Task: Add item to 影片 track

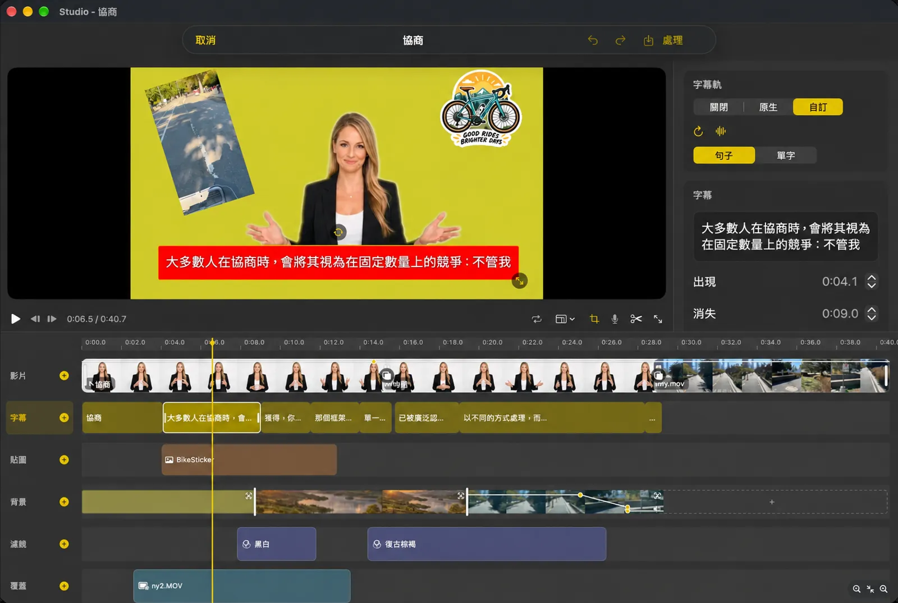Action: click(x=64, y=375)
